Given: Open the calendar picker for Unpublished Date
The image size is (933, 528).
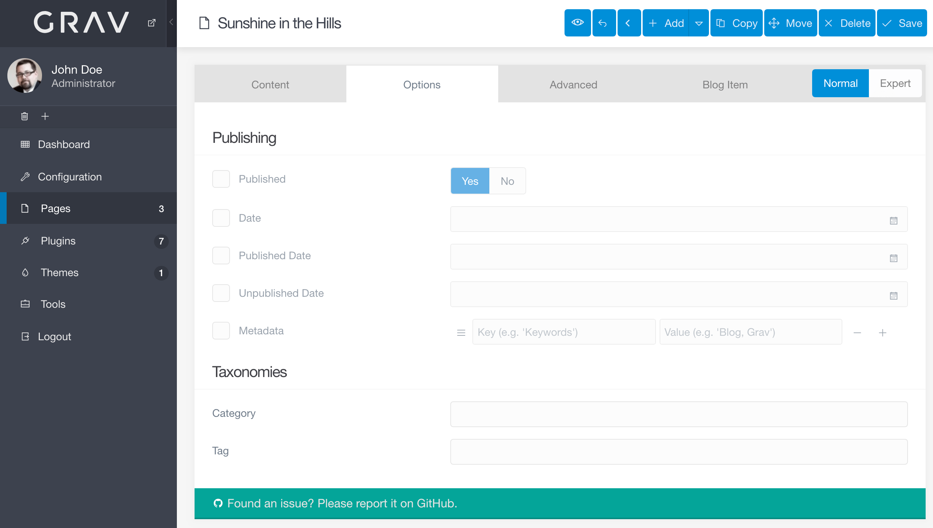Looking at the screenshot, I should click(894, 295).
